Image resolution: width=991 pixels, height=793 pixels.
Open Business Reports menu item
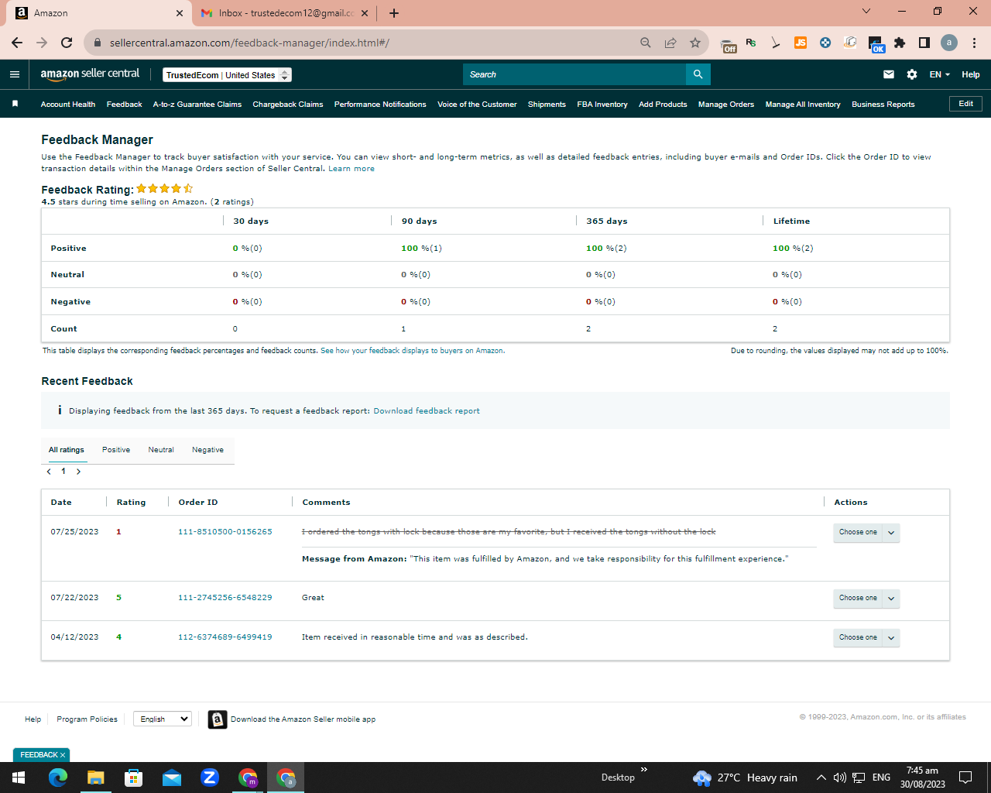coord(883,105)
